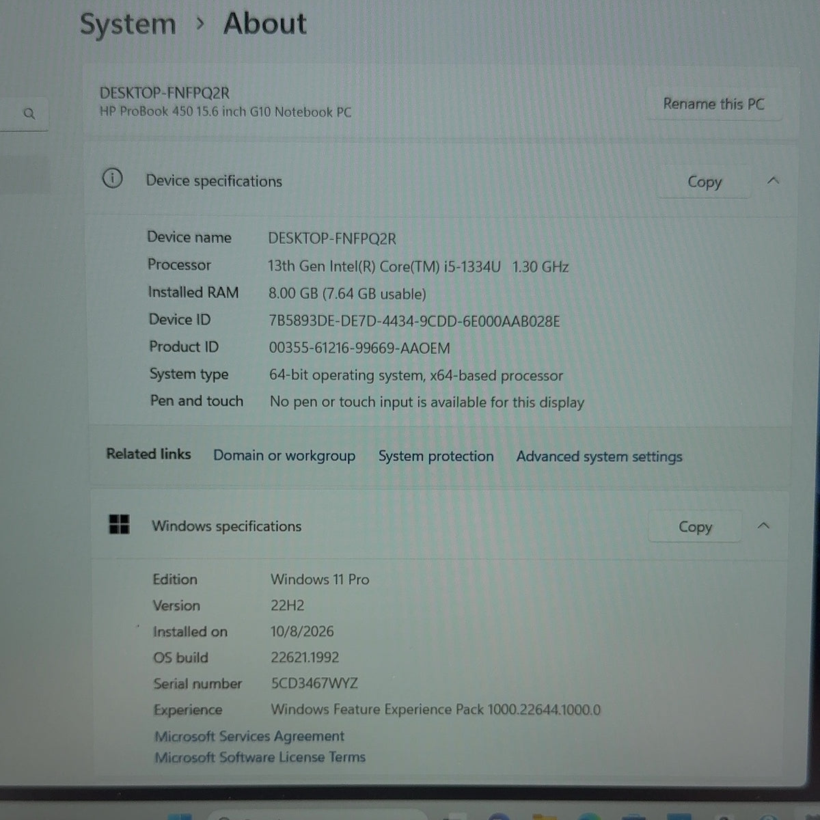Collapse the Device specifications section chevron
Image resolution: width=820 pixels, height=820 pixels.
tap(773, 180)
